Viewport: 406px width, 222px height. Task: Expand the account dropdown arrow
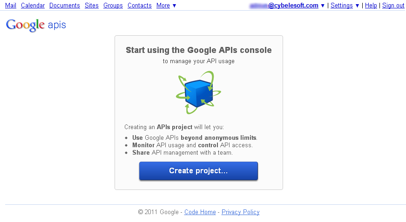[x=323, y=6]
